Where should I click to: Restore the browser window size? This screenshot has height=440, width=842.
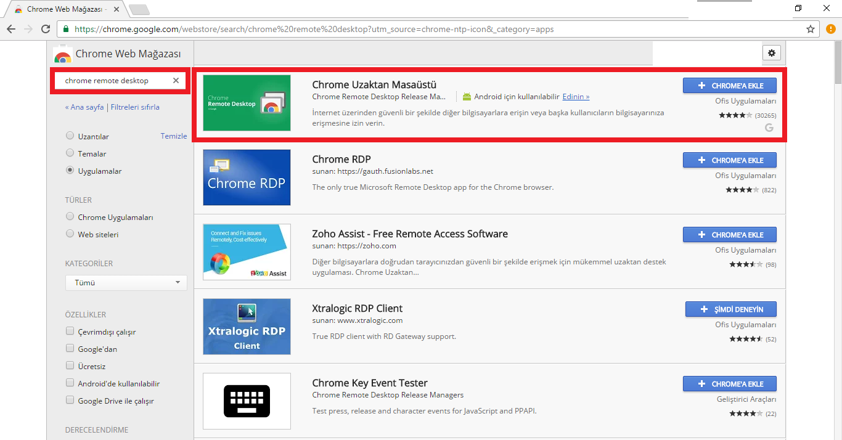click(798, 8)
